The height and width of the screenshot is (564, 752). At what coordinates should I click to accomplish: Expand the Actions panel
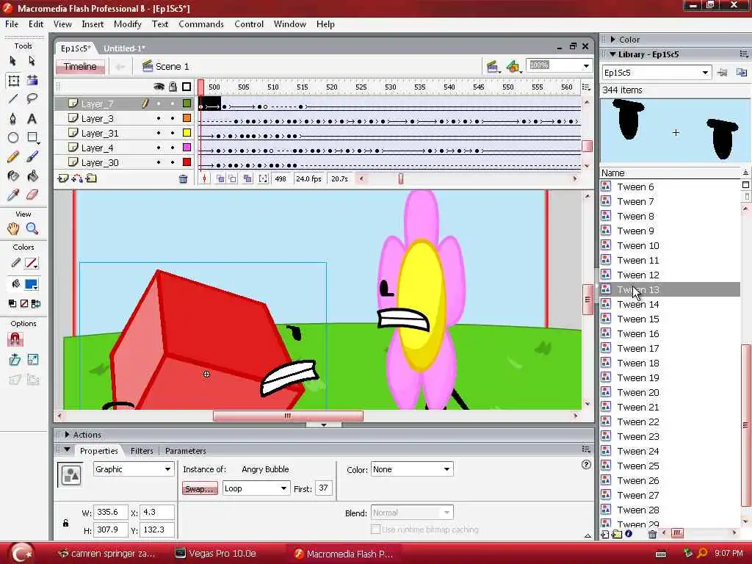click(x=67, y=435)
